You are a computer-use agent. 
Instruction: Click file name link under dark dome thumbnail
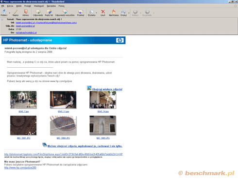pos(24,138)
